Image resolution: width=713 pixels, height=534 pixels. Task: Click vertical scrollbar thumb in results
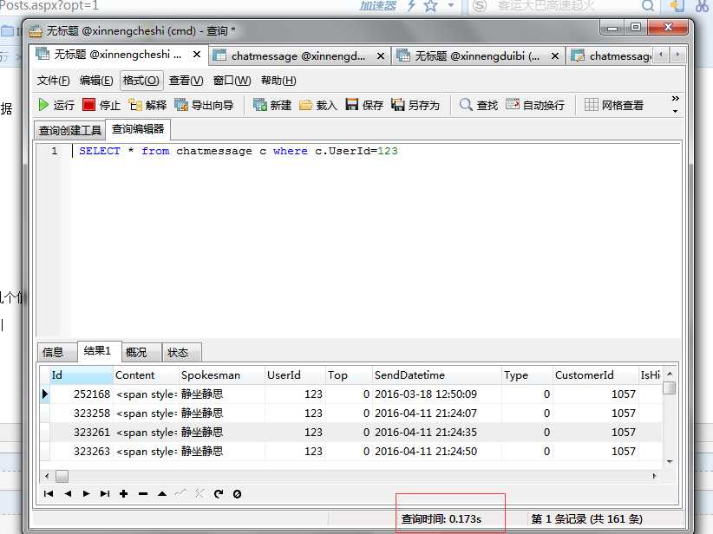click(x=670, y=387)
